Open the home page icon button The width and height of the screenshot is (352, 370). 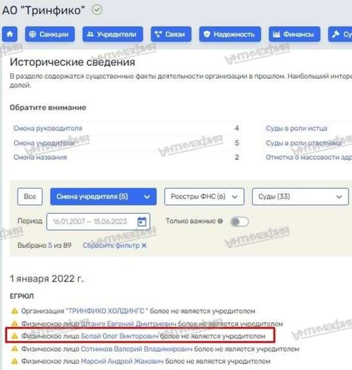pos(10,35)
